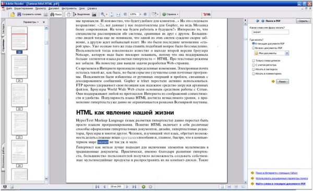This screenshot has height=191, width=313.
Task: Open the File menu
Action: [9, 8]
